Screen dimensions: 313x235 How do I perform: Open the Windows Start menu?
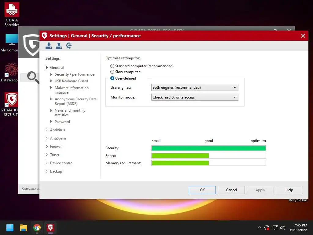tap(10, 228)
